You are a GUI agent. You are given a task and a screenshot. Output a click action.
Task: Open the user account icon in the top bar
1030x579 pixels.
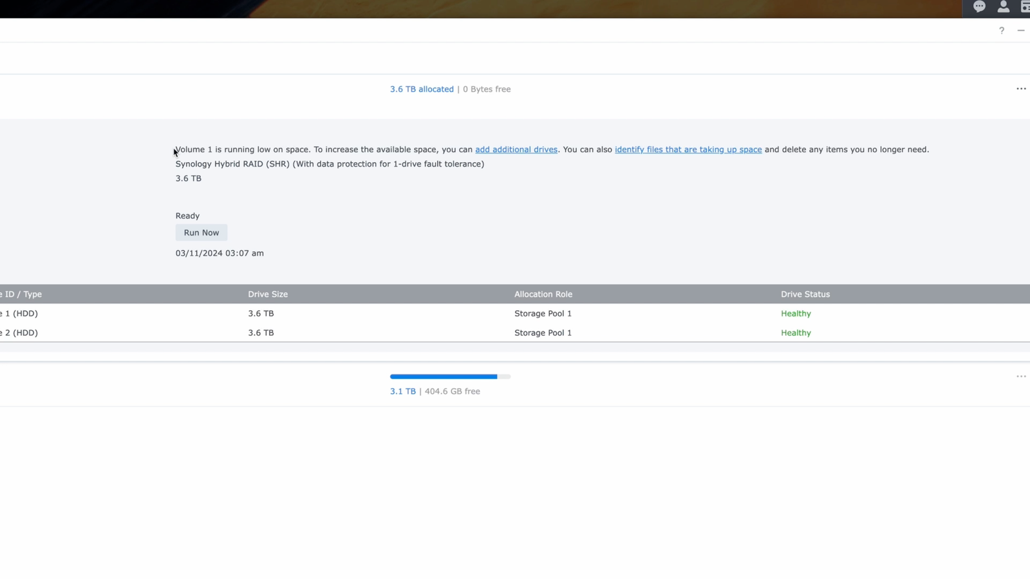1003,7
